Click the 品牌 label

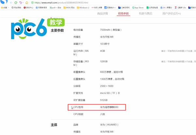pyautogui.click(x=76, y=125)
